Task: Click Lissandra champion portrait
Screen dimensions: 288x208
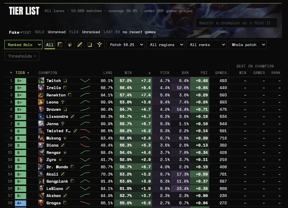Action: [x=41, y=116]
